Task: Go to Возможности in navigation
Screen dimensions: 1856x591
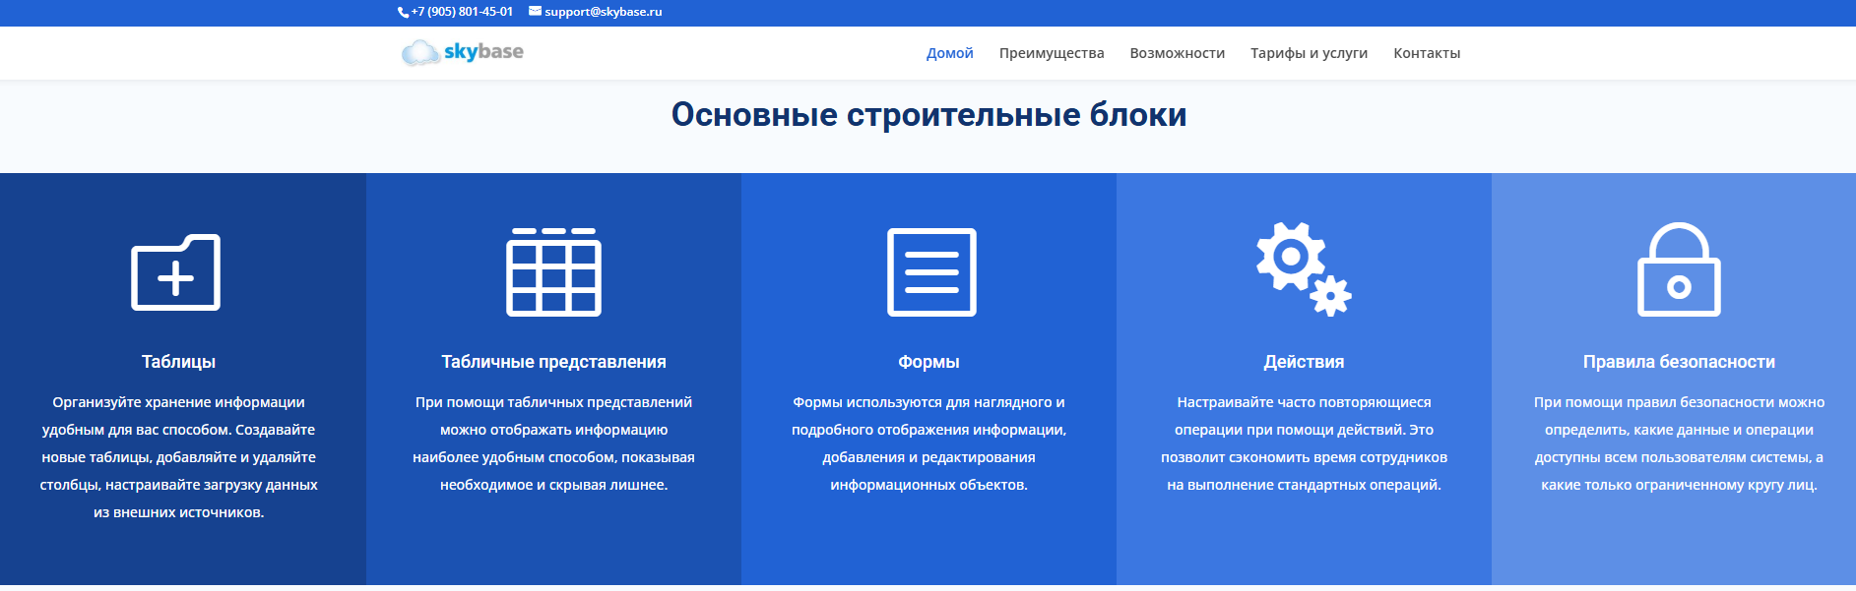Action: pyautogui.click(x=1177, y=53)
